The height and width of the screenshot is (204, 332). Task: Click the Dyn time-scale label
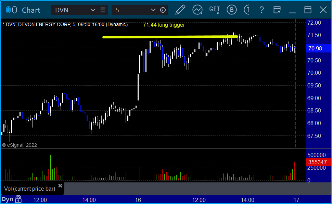pos(8,199)
